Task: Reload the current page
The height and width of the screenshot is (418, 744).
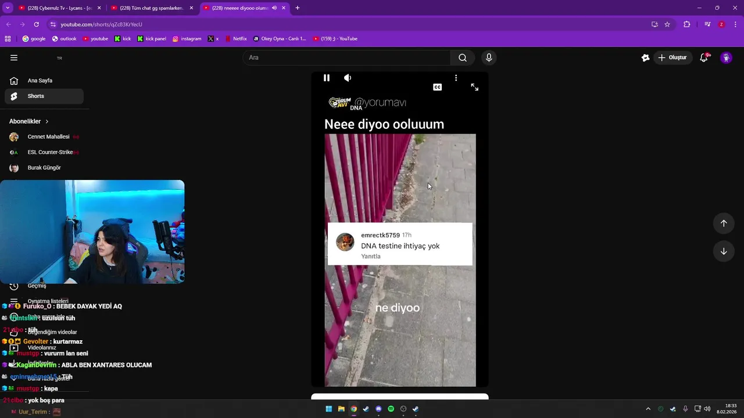Action: [36, 24]
